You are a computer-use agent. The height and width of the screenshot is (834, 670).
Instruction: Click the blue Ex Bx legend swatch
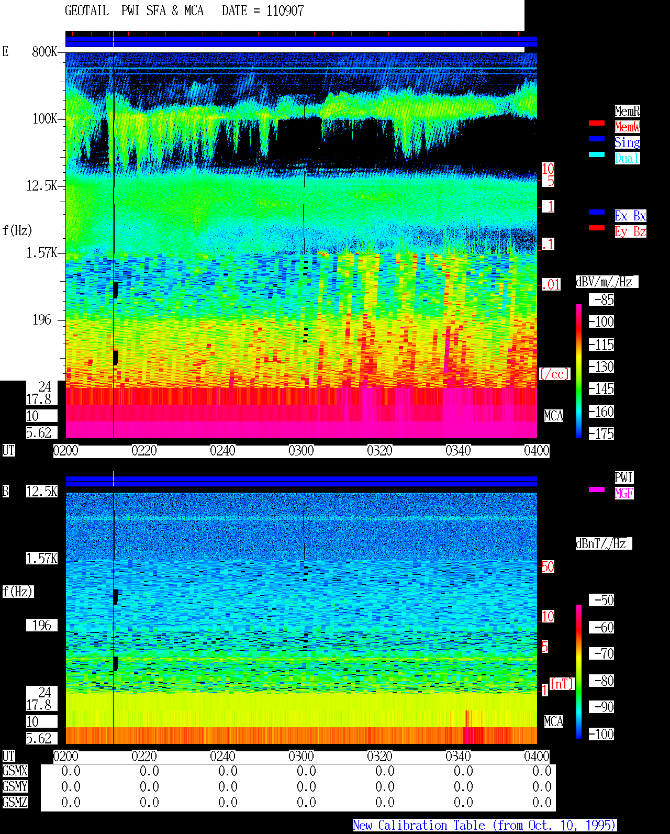[597, 212]
